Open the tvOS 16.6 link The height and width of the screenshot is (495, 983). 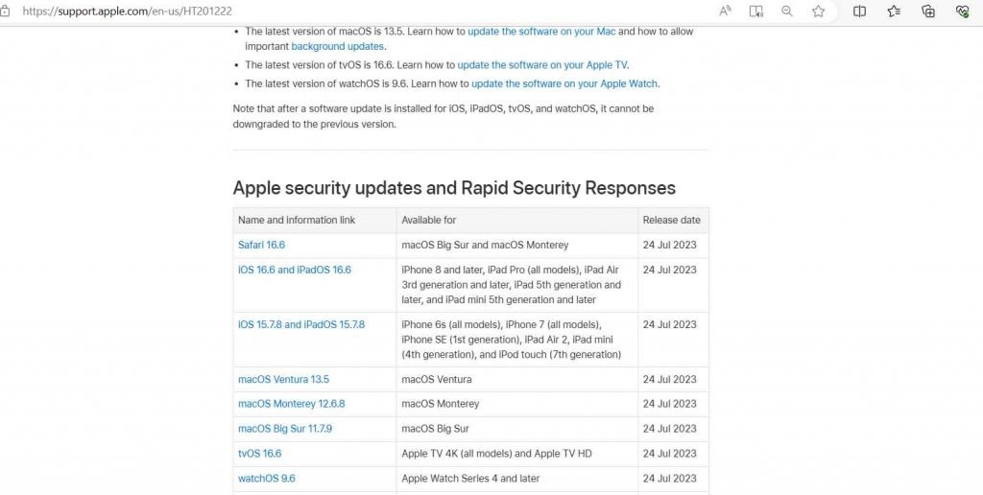[x=259, y=454]
